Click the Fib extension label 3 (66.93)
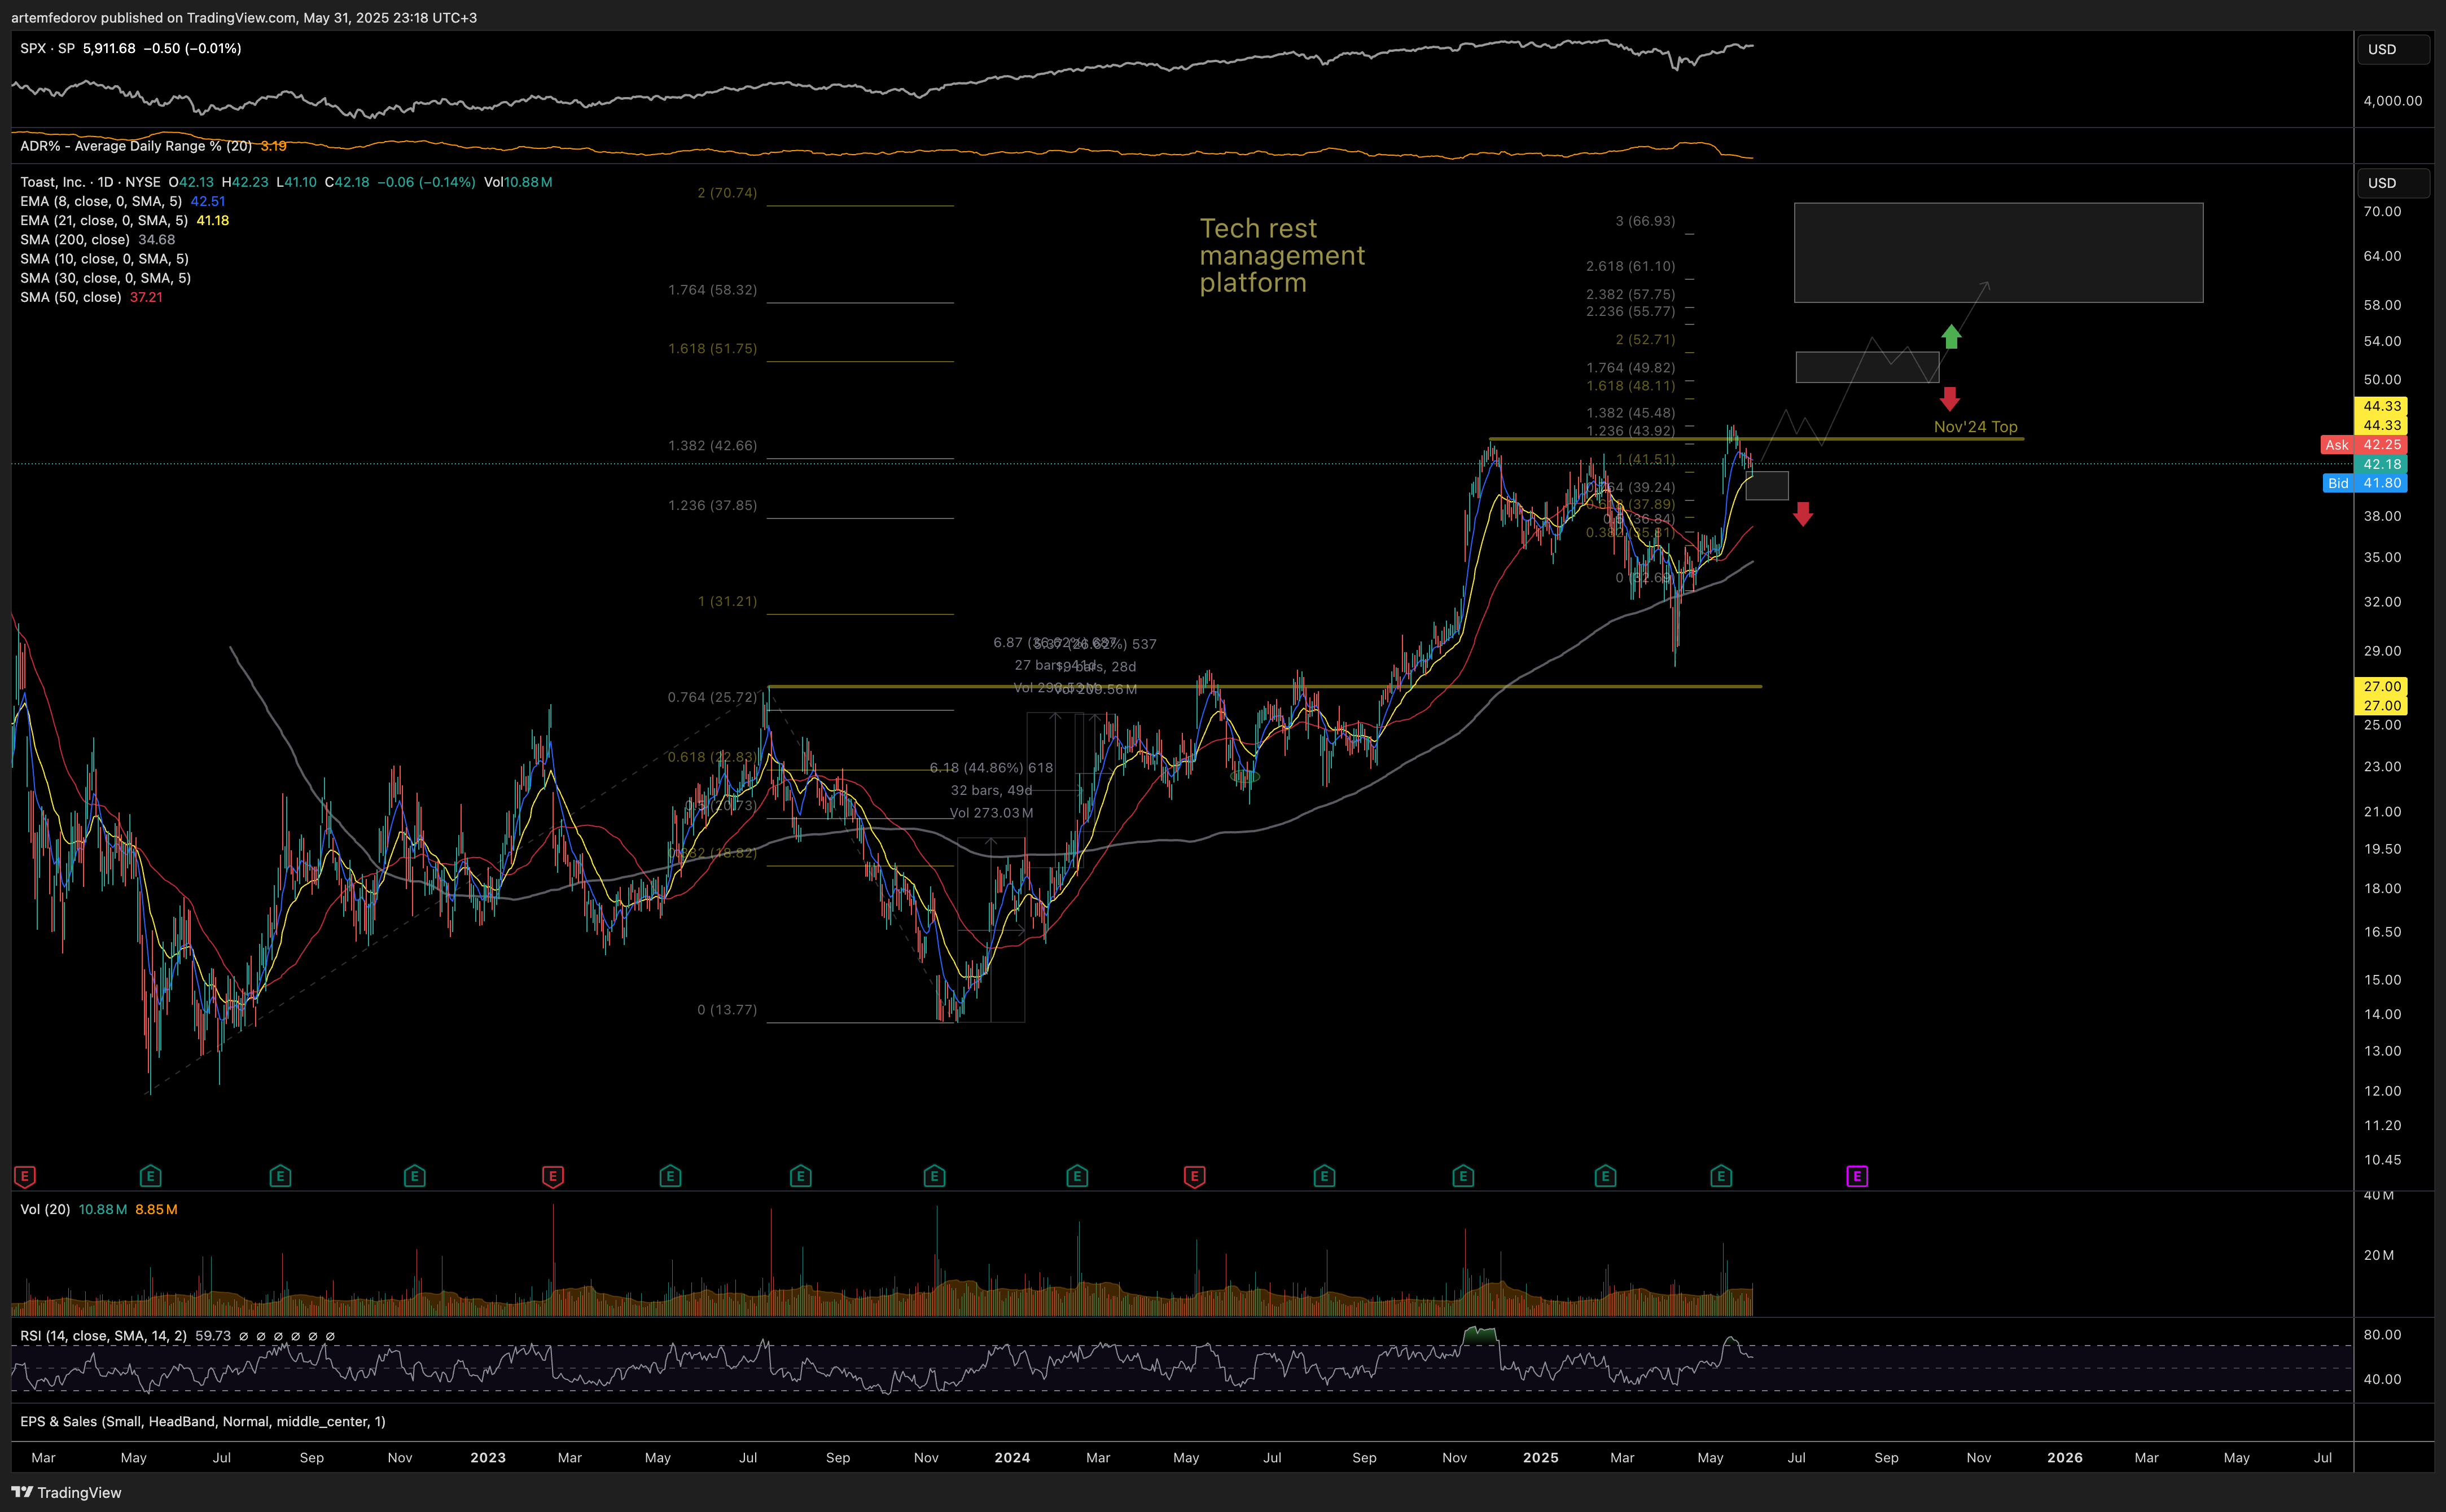This screenshot has width=2446, height=1512. [1645, 221]
